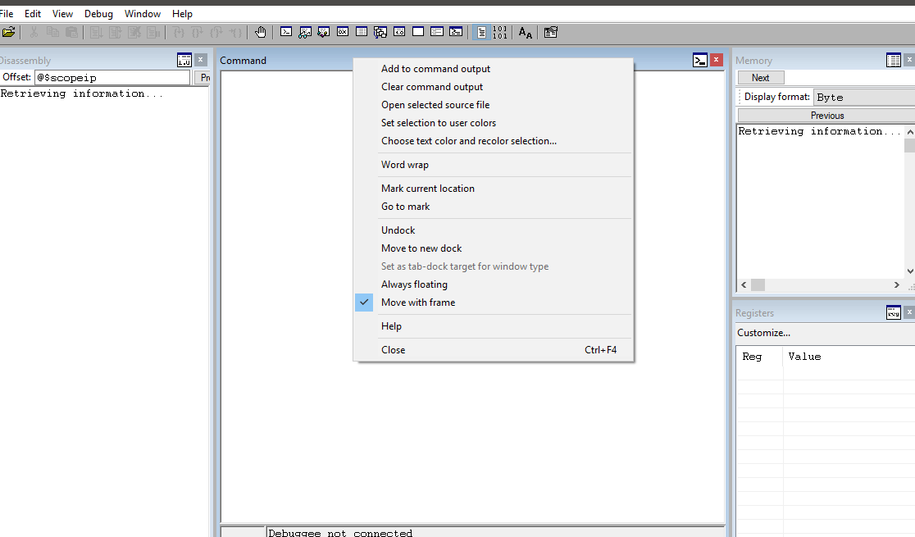Click the Cut scissors toolbar icon
Screen dimensions: 915x537
(x=34, y=32)
